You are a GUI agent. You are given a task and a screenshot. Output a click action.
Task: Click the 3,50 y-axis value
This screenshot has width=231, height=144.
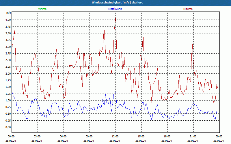tap(8, 33)
